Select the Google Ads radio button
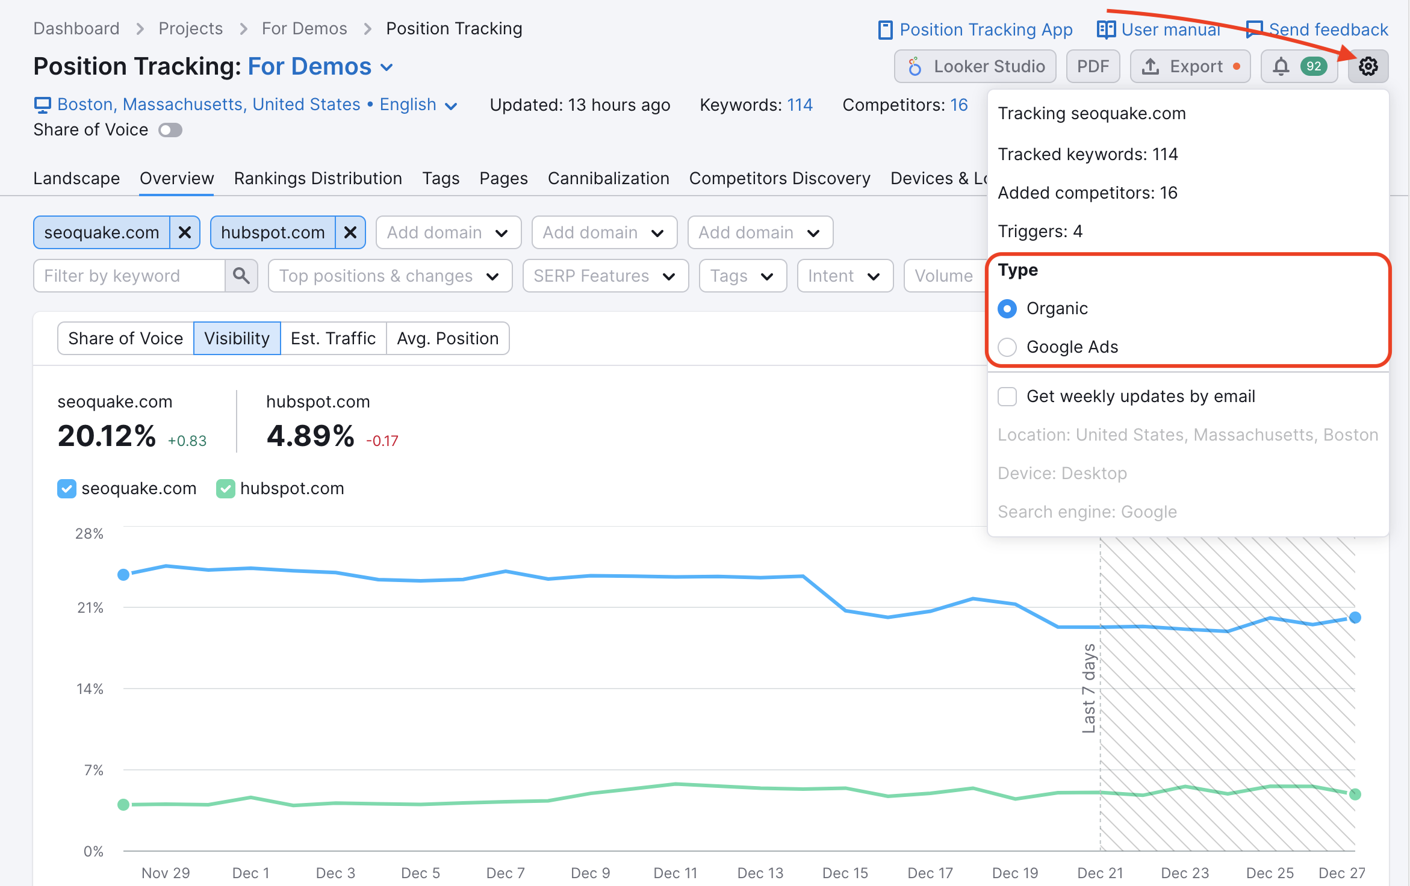1410x886 pixels. 1007,347
